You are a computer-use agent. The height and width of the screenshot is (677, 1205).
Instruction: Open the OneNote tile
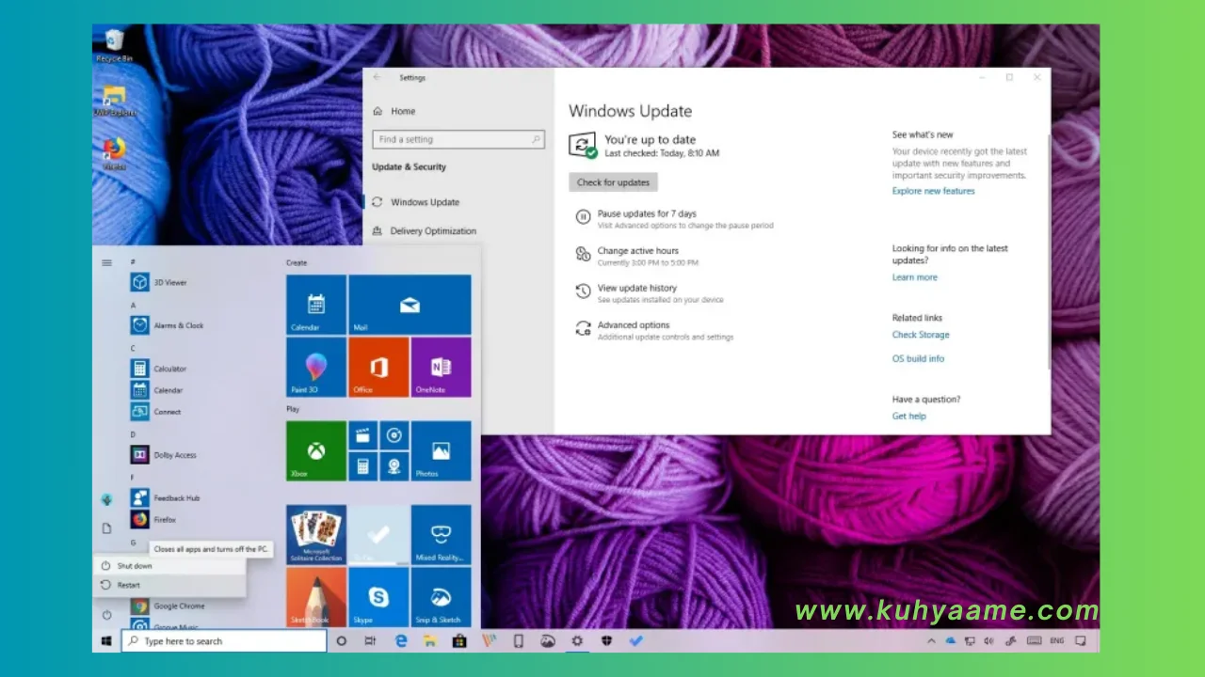click(x=441, y=367)
